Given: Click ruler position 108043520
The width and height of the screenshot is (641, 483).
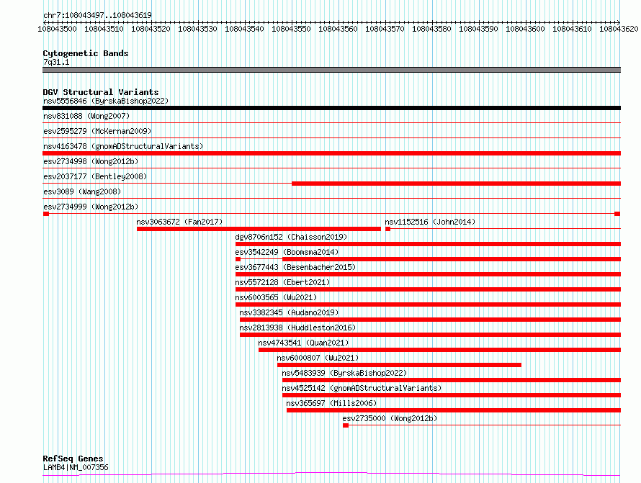Looking at the screenshot, I should pos(151,29).
